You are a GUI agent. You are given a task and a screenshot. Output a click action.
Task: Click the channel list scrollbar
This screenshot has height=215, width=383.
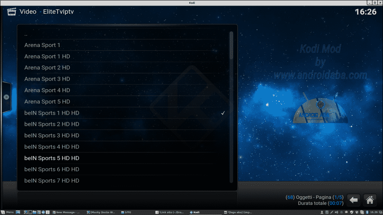pyautogui.click(x=231, y=107)
